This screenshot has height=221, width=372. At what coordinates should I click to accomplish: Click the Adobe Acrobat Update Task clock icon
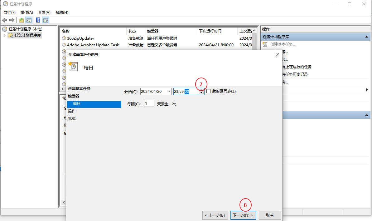coord(64,45)
